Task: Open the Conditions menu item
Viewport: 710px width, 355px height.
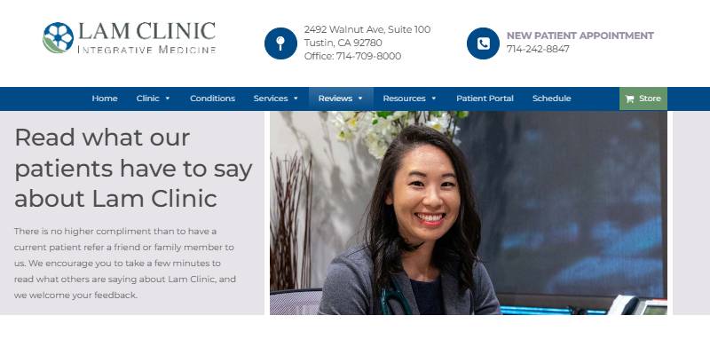Action: coord(212,99)
